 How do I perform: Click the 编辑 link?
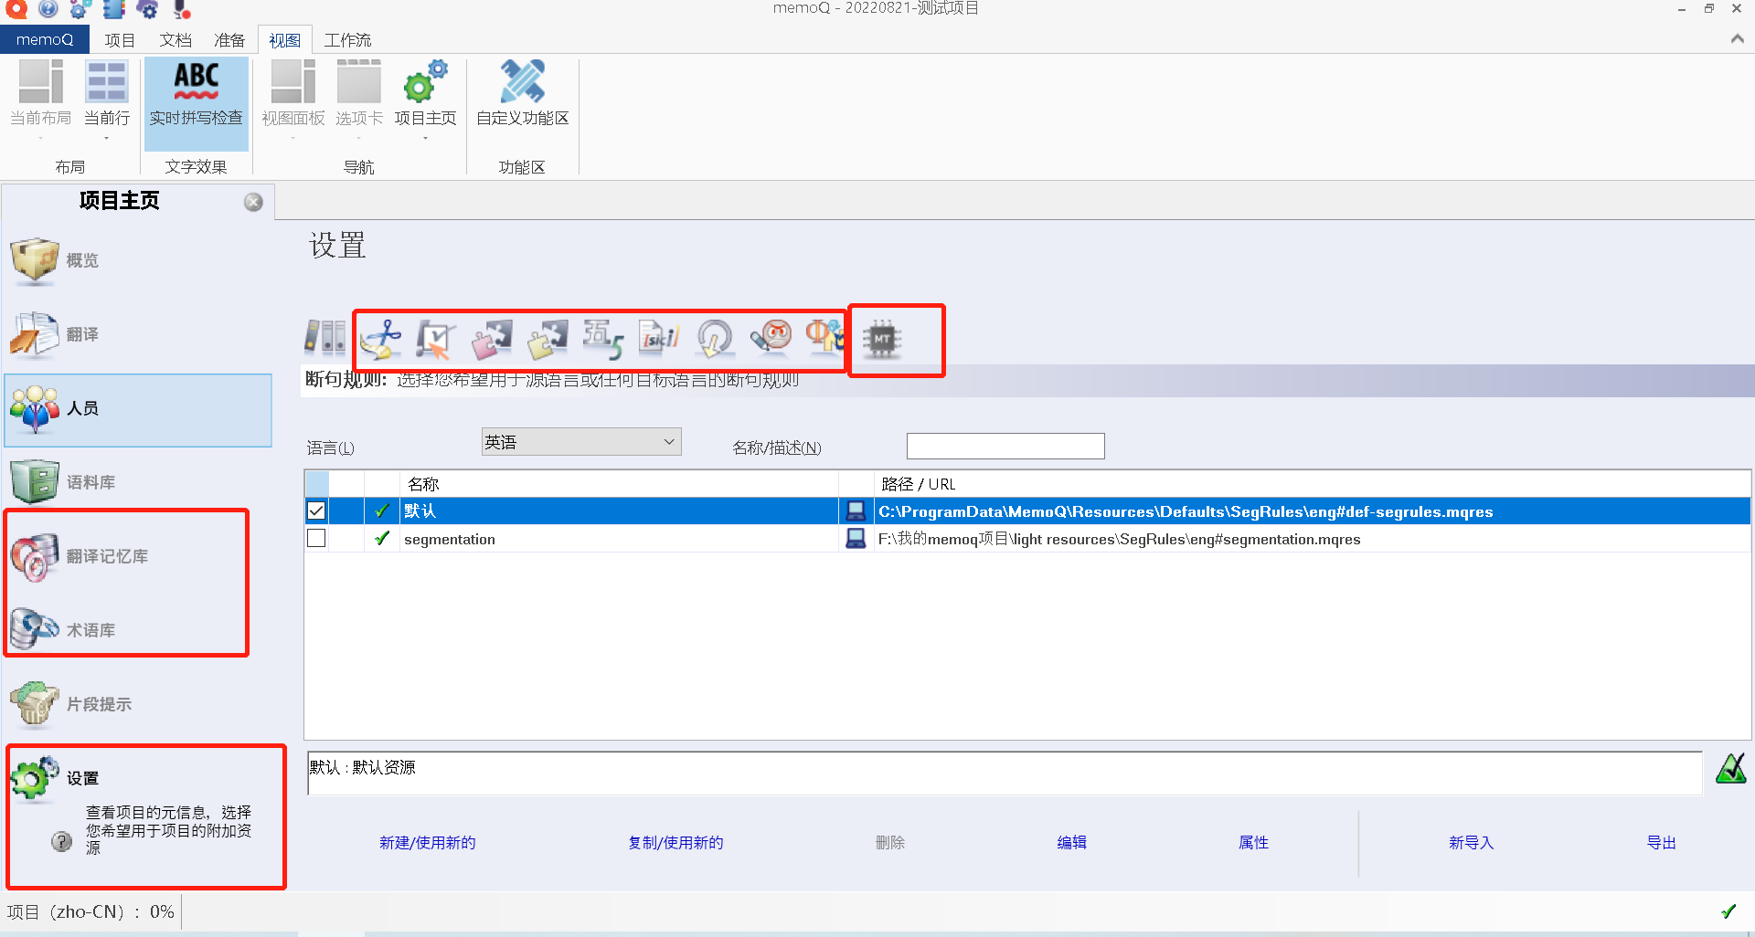1071,842
